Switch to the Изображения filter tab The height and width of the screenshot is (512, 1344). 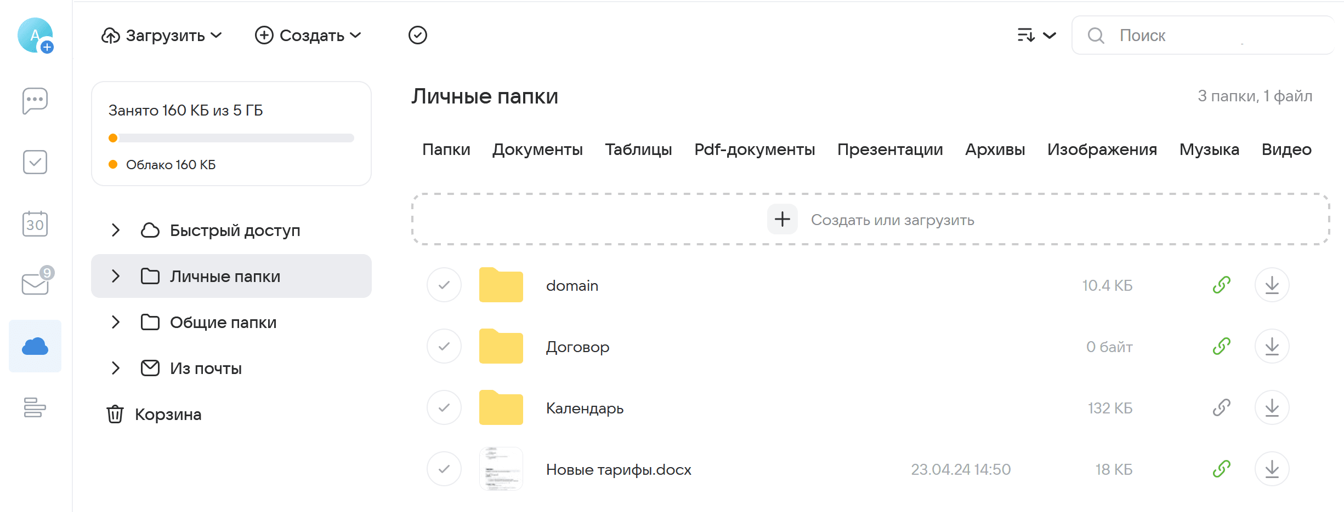click(1102, 149)
